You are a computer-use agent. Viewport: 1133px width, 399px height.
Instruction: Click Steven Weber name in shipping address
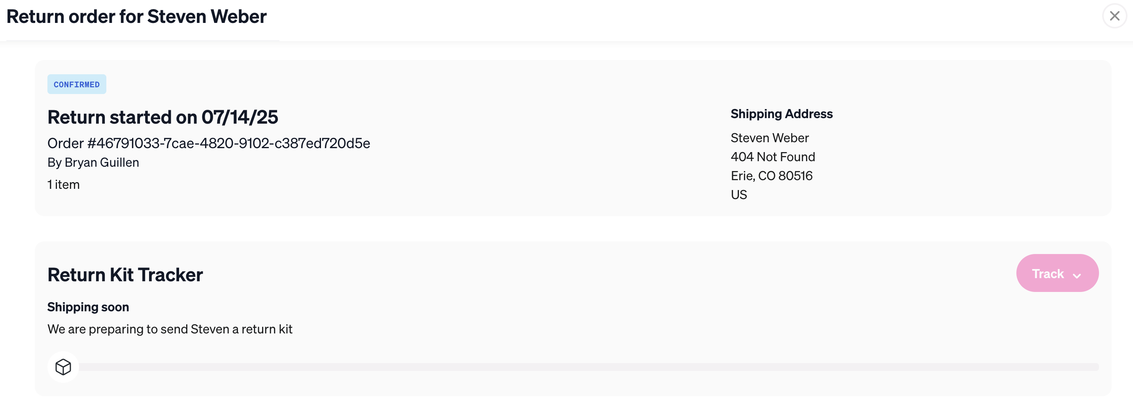(x=770, y=138)
